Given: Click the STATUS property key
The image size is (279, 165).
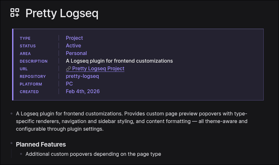Looking at the screenshot, I should 28,46.
